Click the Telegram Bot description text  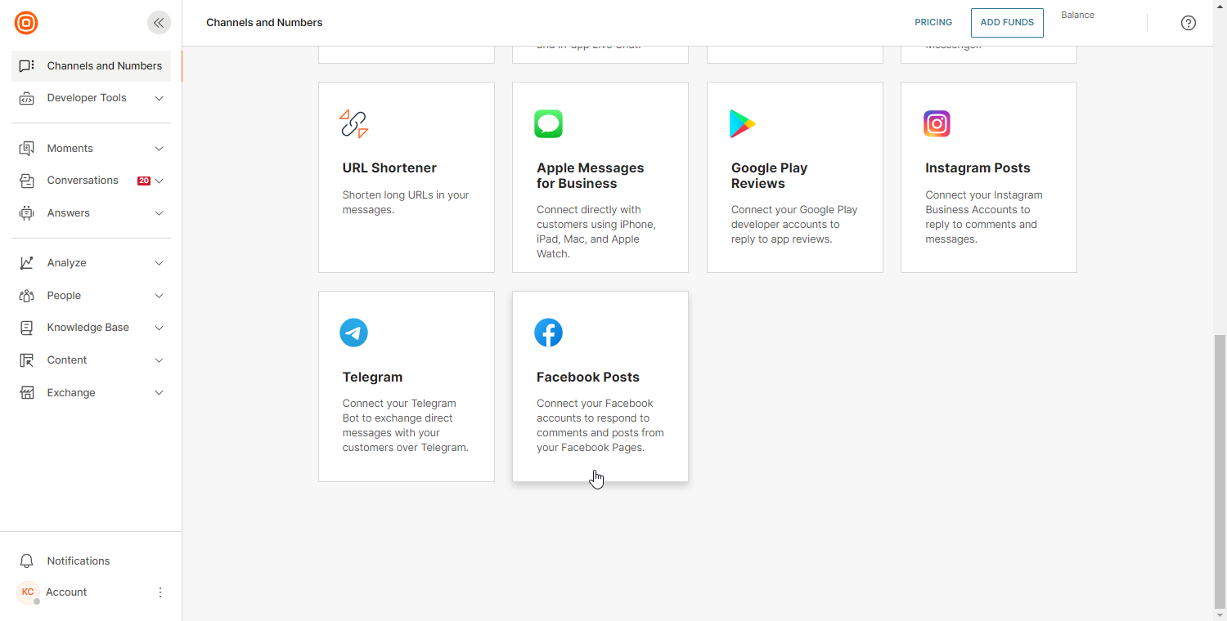[406, 426]
